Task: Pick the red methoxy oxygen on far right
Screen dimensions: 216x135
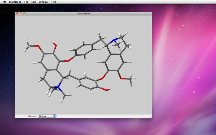Action: [x=121, y=78]
